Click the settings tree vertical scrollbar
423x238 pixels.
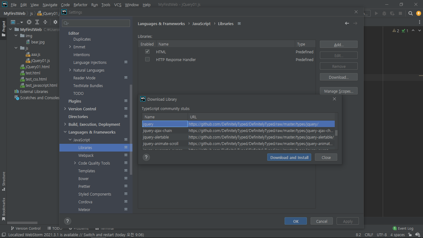tap(131, 130)
